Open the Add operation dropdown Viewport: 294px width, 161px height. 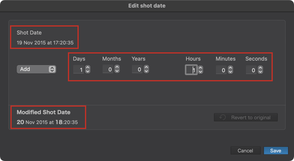[x=36, y=69]
